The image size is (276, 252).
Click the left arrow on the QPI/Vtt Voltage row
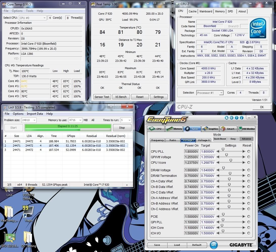pyautogui.click(x=218, y=157)
